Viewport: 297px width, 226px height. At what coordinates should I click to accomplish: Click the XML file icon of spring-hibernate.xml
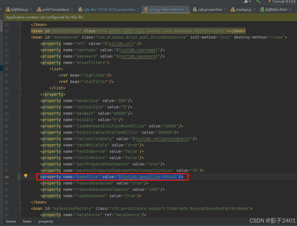[x=146, y=10]
